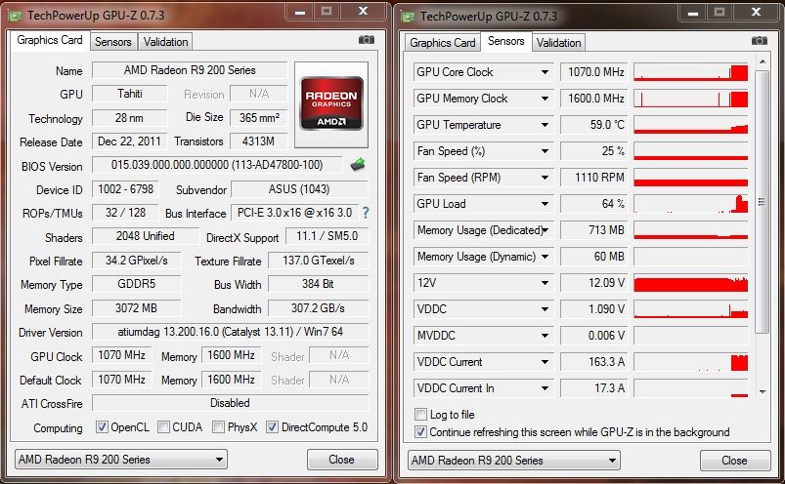Click the GPU-Z title bar icon in the left window
The height and width of the screenshot is (484, 785).
(x=18, y=16)
